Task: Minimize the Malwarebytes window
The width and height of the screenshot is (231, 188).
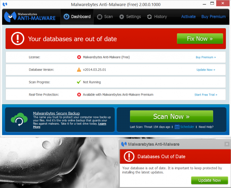Action: tap(204, 4)
